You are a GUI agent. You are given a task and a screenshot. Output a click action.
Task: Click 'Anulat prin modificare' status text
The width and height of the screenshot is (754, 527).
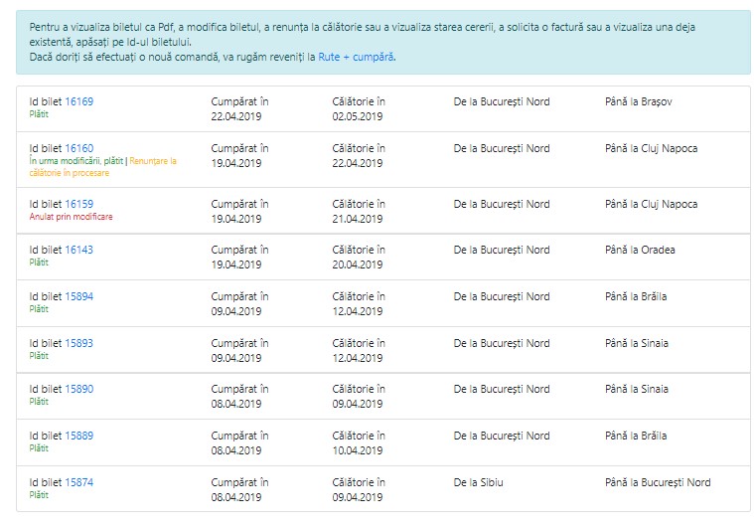click(71, 217)
